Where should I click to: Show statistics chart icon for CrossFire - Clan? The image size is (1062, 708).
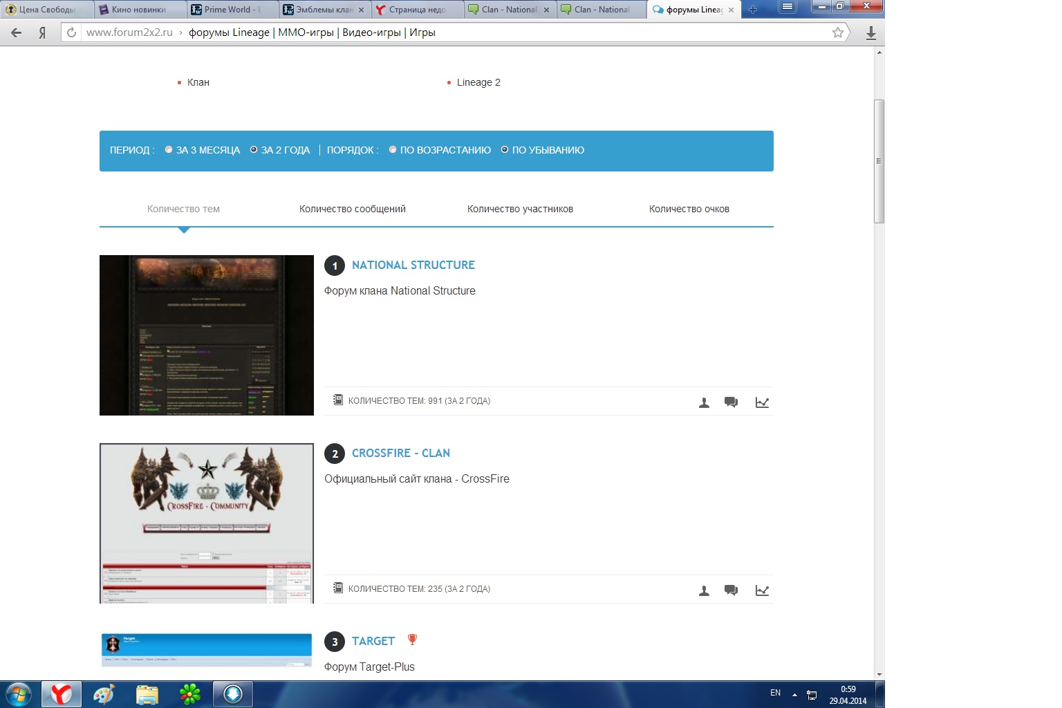tap(762, 590)
